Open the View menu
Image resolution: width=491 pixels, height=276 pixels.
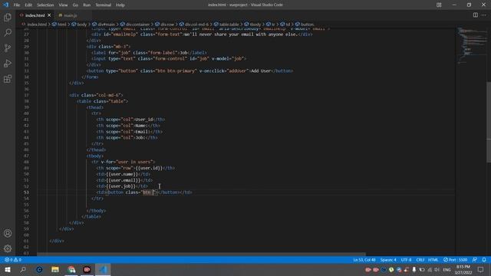(63, 5)
